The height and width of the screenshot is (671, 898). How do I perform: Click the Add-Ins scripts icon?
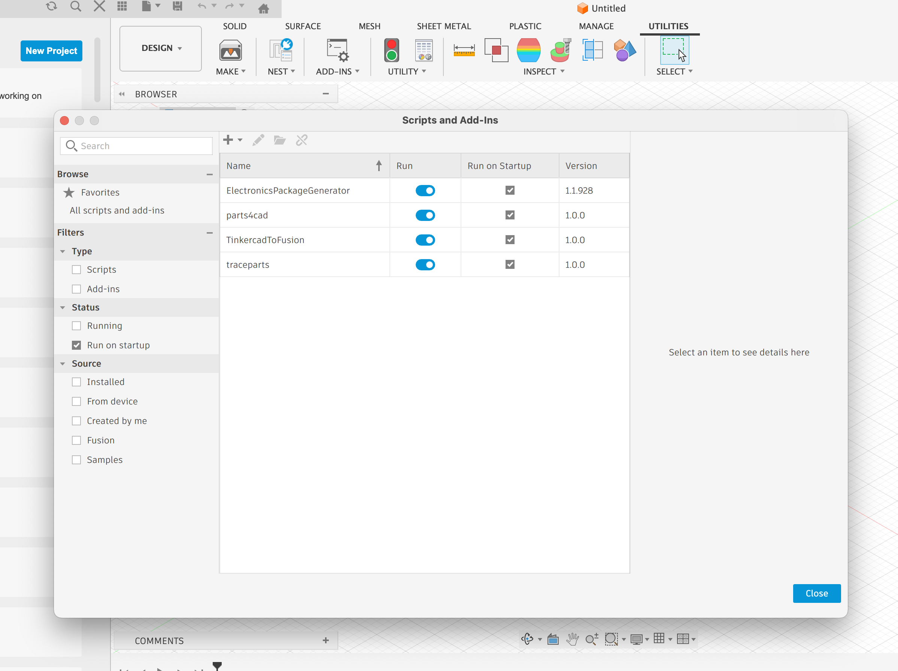(337, 50)
